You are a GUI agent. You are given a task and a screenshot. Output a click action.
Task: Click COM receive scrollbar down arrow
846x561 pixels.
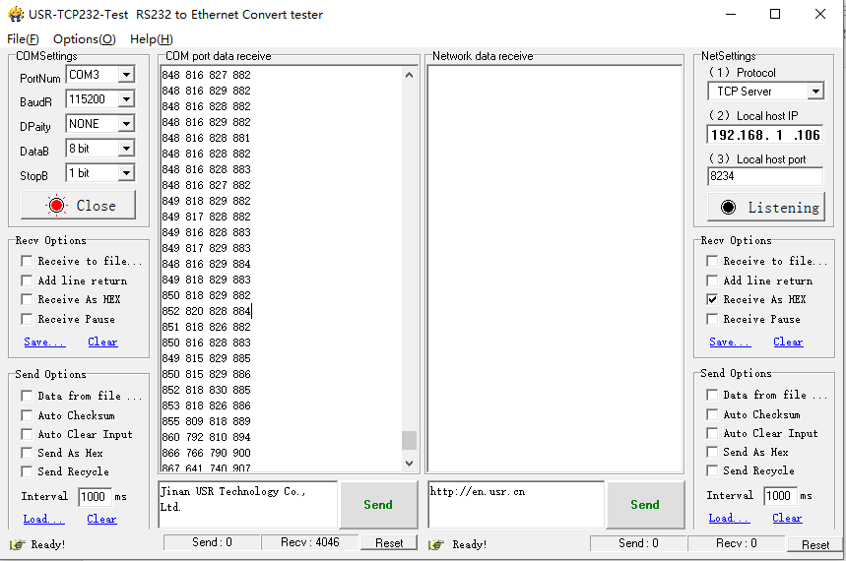409,463
